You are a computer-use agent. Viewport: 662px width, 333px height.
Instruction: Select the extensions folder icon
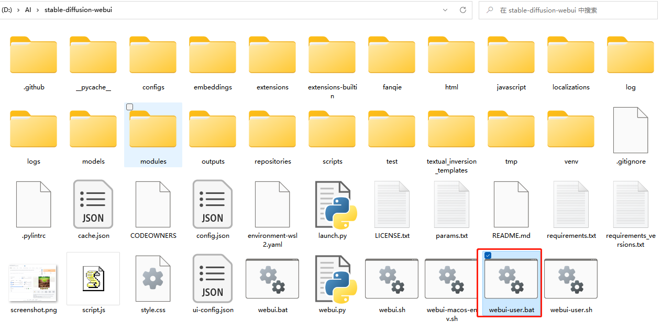[272, 56]
